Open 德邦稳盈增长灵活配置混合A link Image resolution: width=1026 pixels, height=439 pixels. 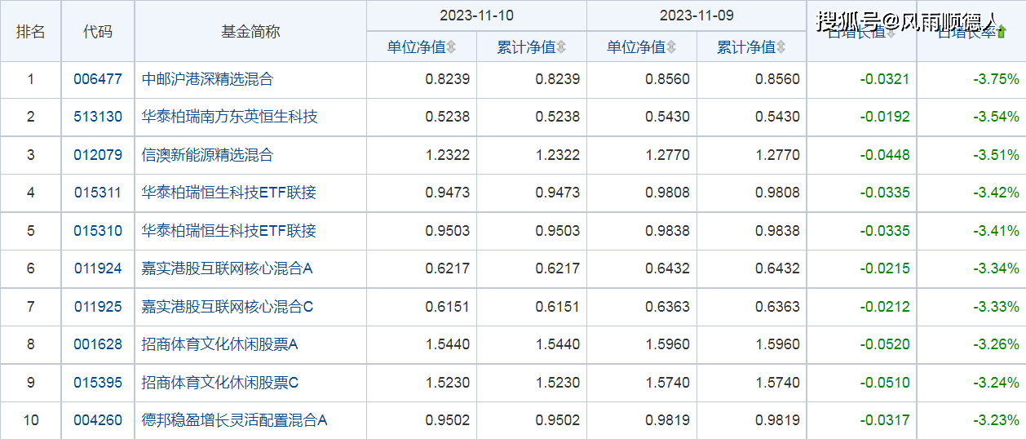pos(234,420)
